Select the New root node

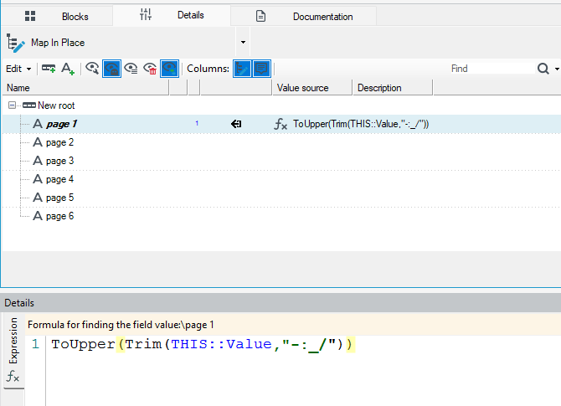[56, 105]
